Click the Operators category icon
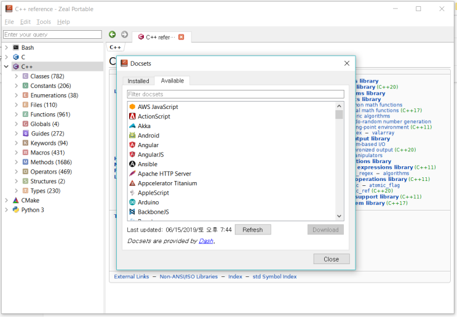457x317 pixels. coord(26,172)
